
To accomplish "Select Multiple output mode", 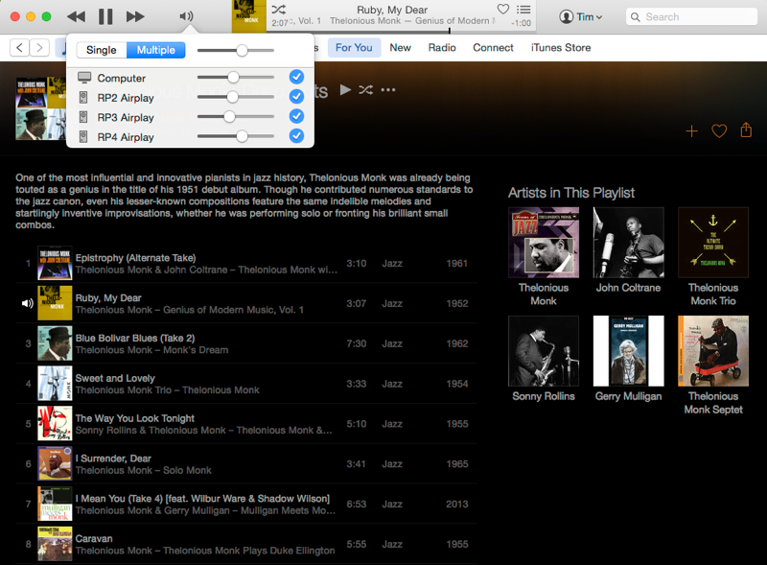I will coord(155,50).
